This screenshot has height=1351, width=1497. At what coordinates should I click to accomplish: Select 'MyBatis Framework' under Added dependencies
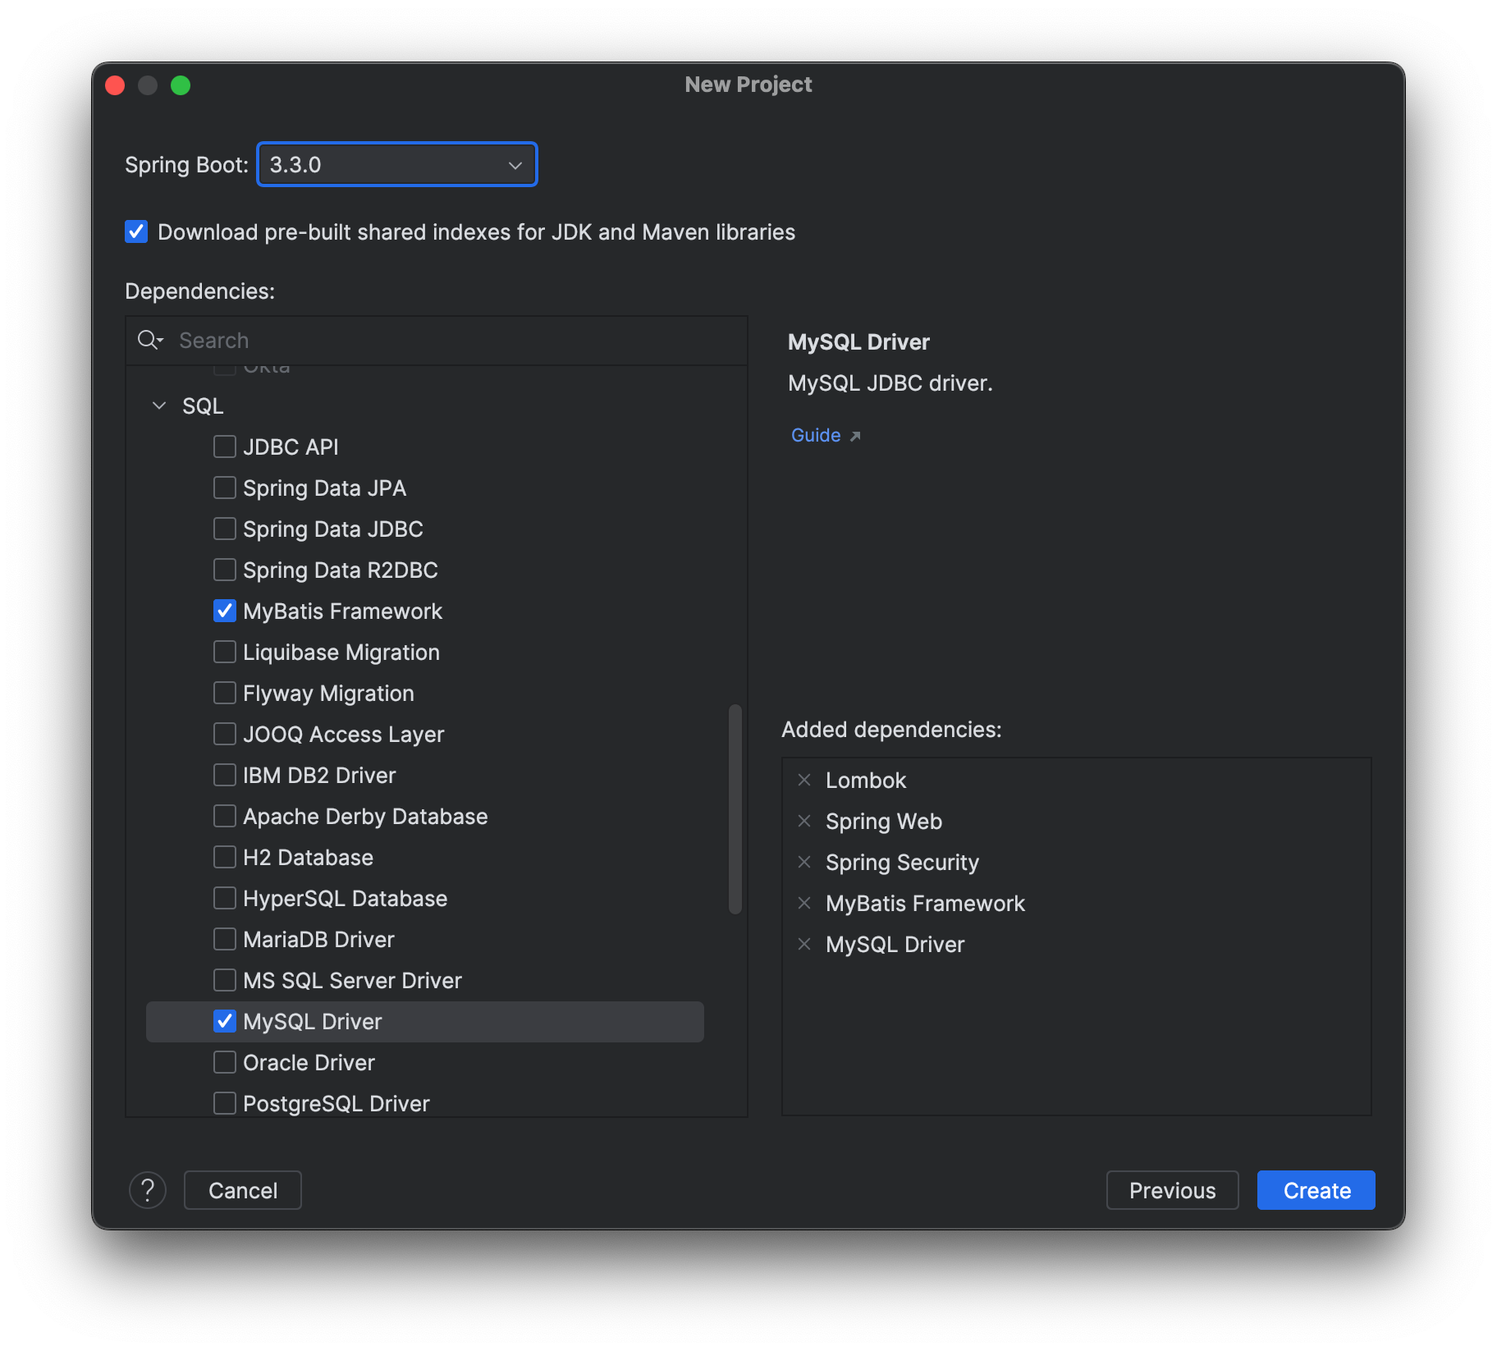point(925,903)
